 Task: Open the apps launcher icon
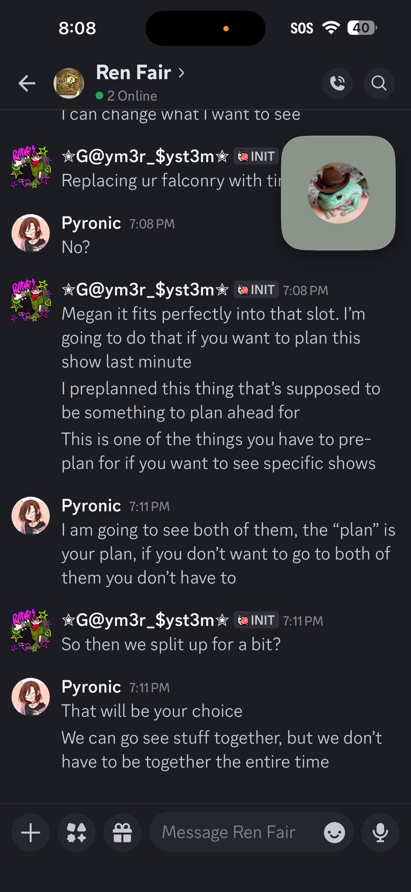[x=77, y=833]
